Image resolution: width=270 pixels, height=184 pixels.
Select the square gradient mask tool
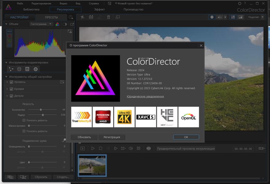(x=27, y=69)
